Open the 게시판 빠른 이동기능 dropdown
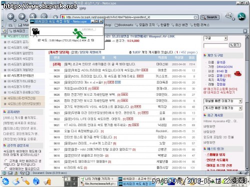 [x=223, y=108]
